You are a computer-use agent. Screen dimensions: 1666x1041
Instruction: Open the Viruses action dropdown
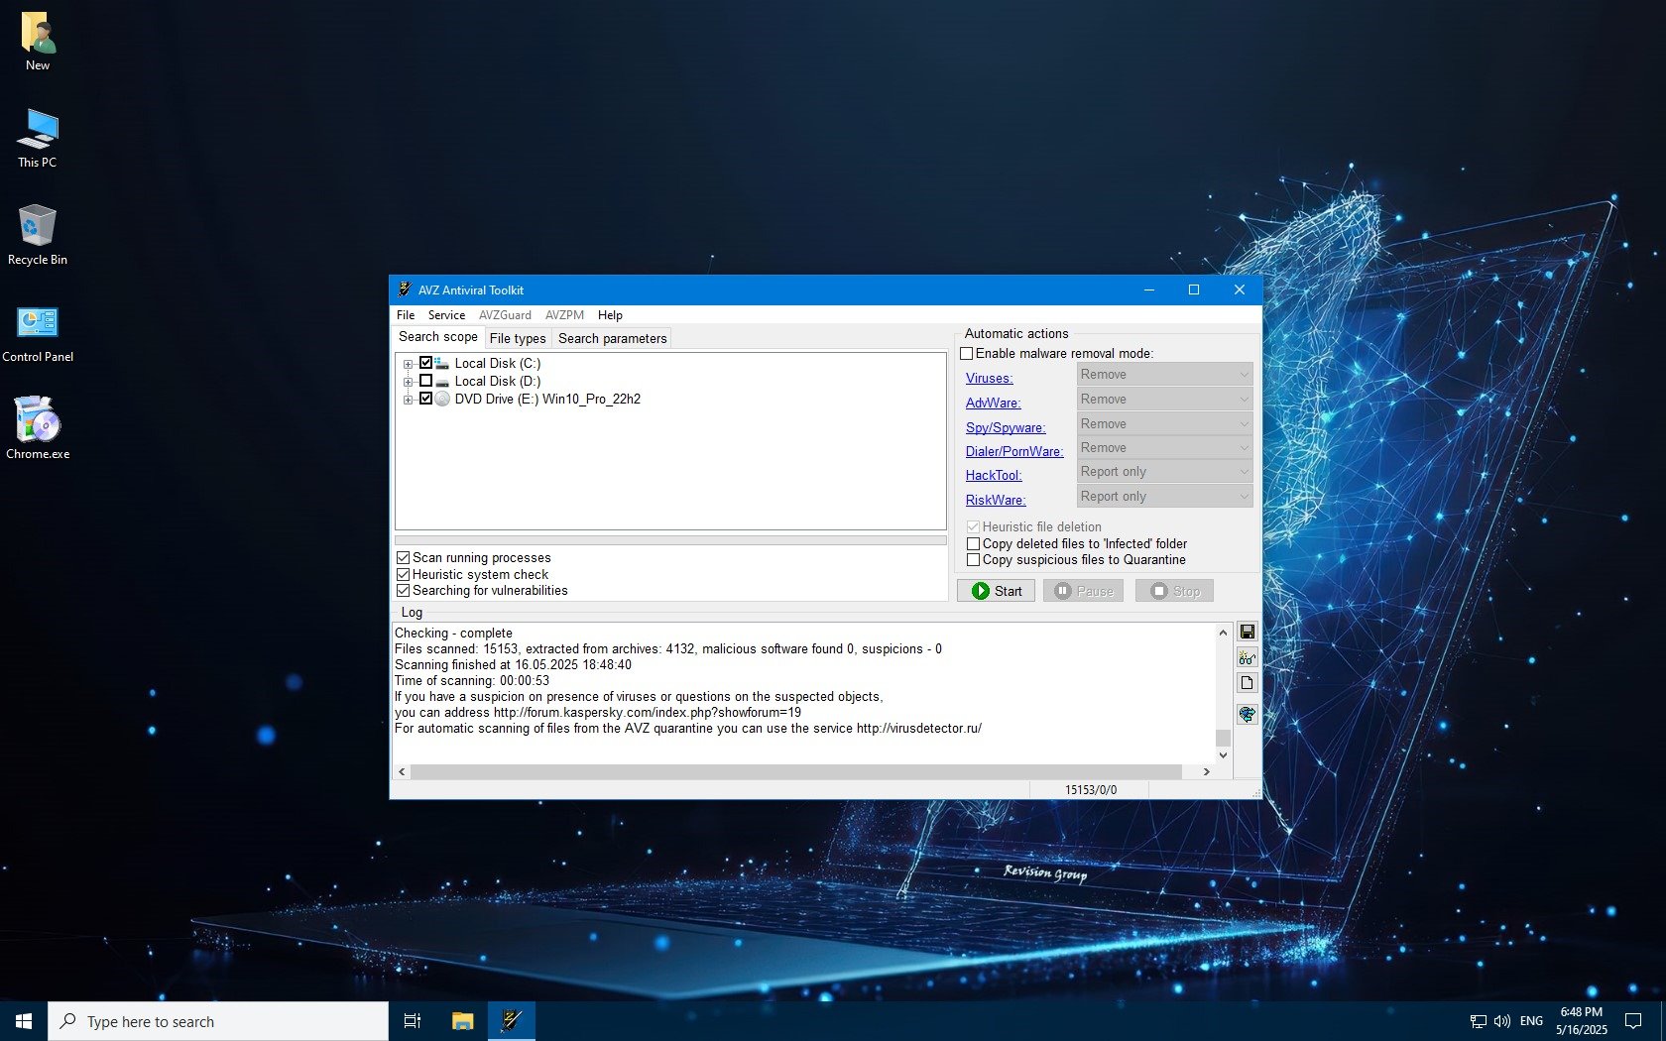coord(1164,375)
